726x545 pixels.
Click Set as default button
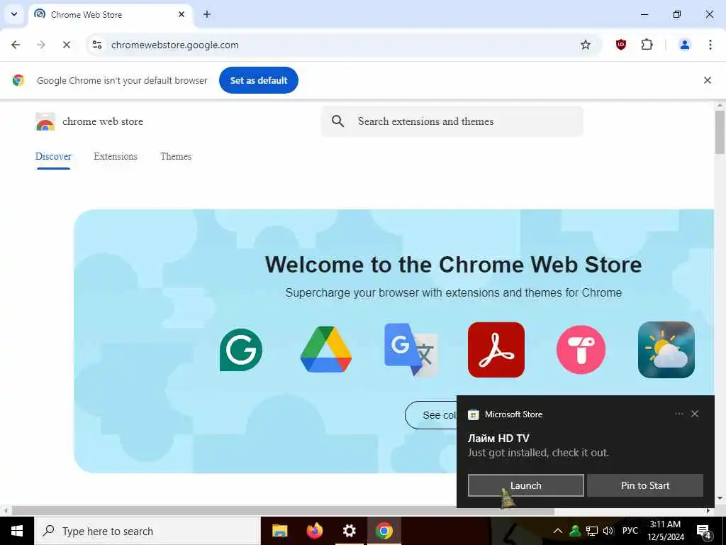pyautogui.click(x=259, y=80)
